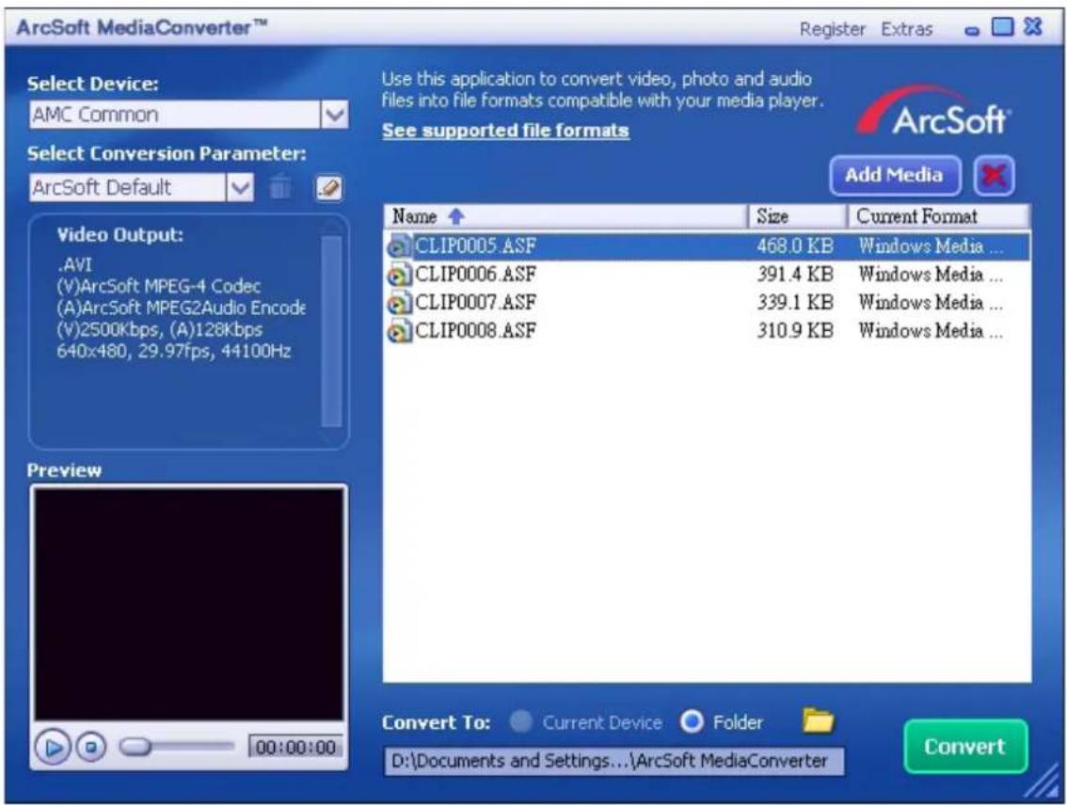
Task: Click the green Convert button
Action: [x=965, y=747]
